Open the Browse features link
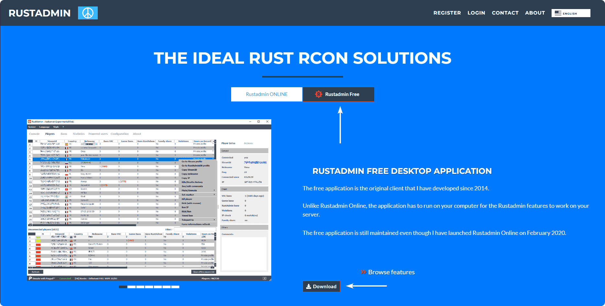The image size is (605, 306). click(391, 272)
